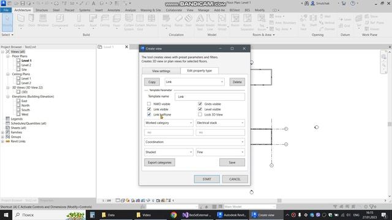Collapse the Floor Plans tree node

tap(8, 56)
